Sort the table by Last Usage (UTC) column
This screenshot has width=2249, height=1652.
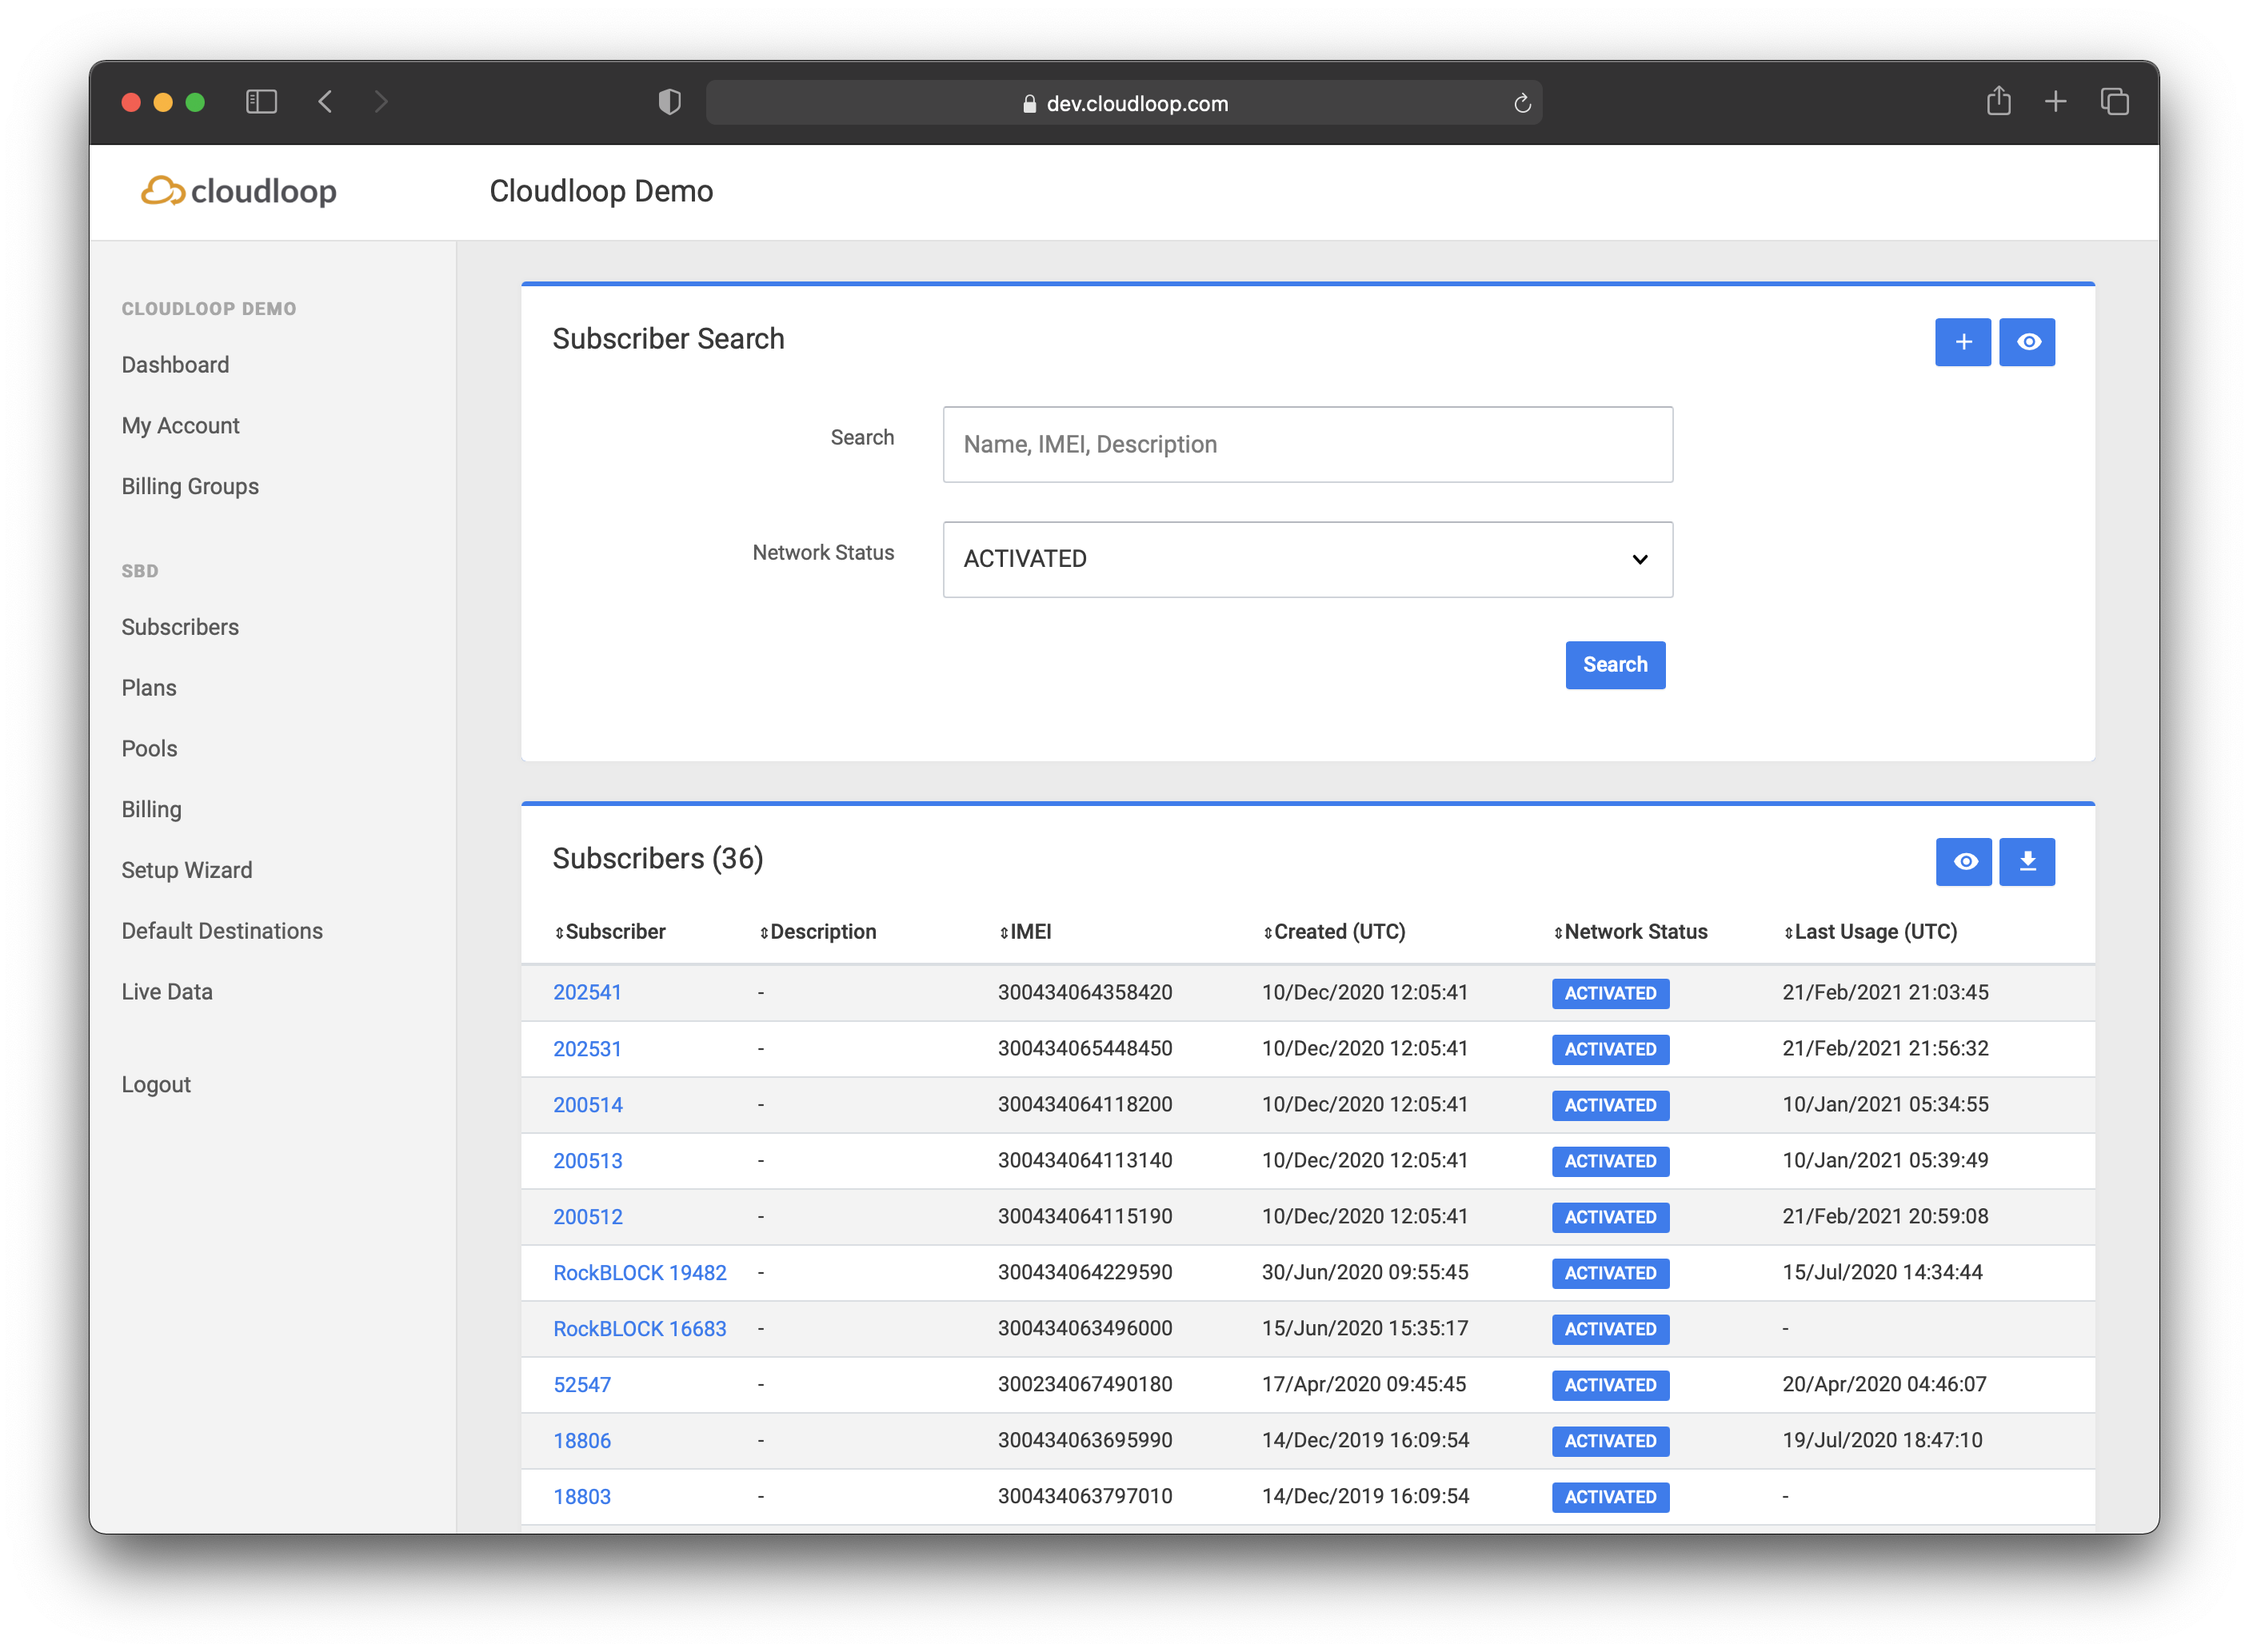(1870, 932)
